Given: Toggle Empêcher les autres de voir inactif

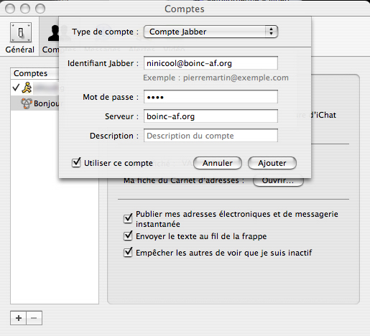Looking at the screenshot, I should click(128, 252).
